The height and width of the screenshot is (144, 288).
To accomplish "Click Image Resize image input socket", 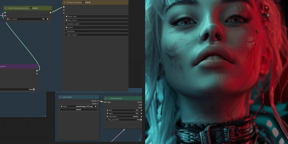I will 105,102.
